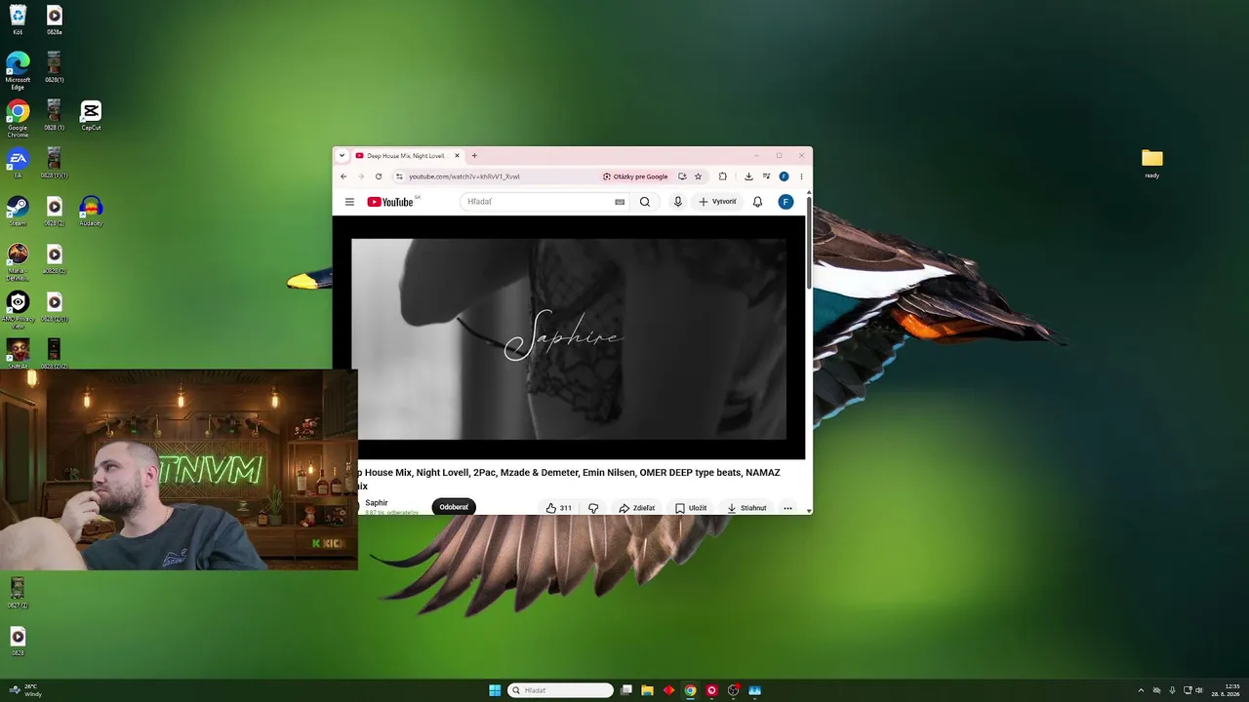Open the taskbar weather widget
The image size is (1249, 702).
pyautogui.click(x=25, y=690)
